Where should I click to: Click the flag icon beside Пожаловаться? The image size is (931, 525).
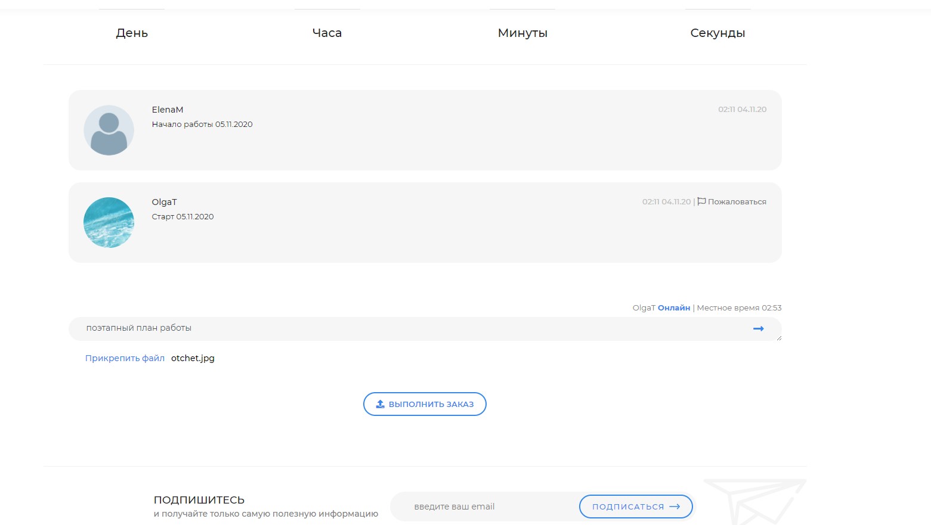click(701, 201)
